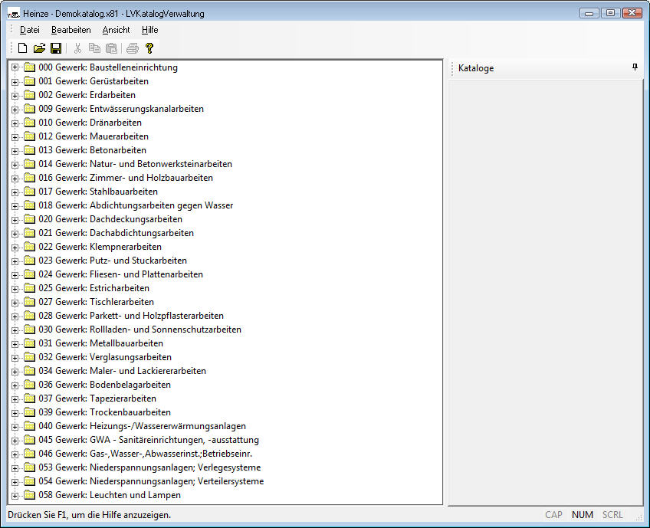Viewport: 650px width, 528px height.
Task: Minimize the LVKatalogVerwaltung window
Action: point(589,13)
